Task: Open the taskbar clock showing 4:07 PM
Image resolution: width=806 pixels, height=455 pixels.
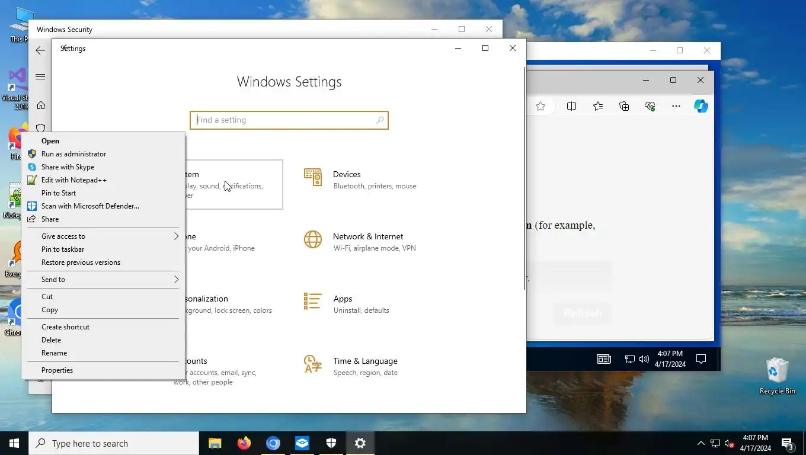Action: (755, 443)
